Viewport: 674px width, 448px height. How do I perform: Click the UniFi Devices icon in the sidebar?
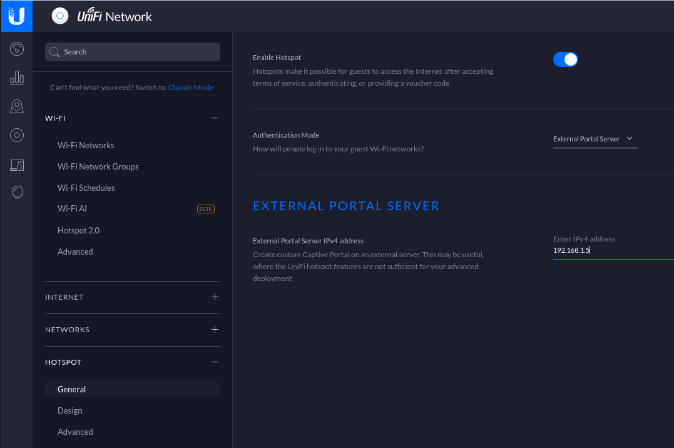16,135
